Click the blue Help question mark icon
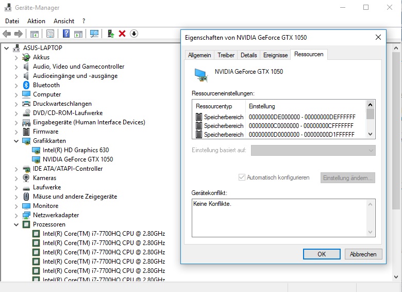This screenshot has height=292, width=402. coord(66,34)
